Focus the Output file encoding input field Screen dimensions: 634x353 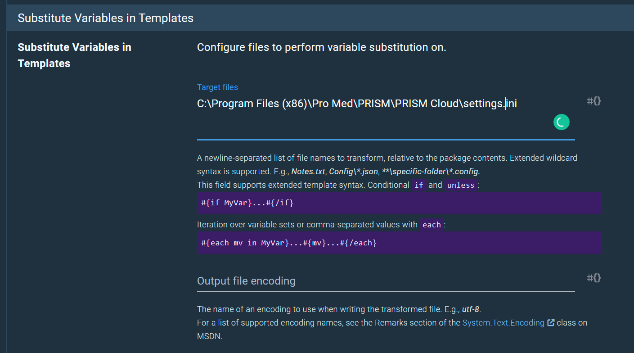pos(385,281)
